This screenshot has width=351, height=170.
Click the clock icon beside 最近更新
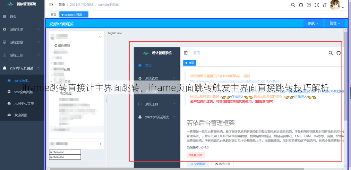56,45
